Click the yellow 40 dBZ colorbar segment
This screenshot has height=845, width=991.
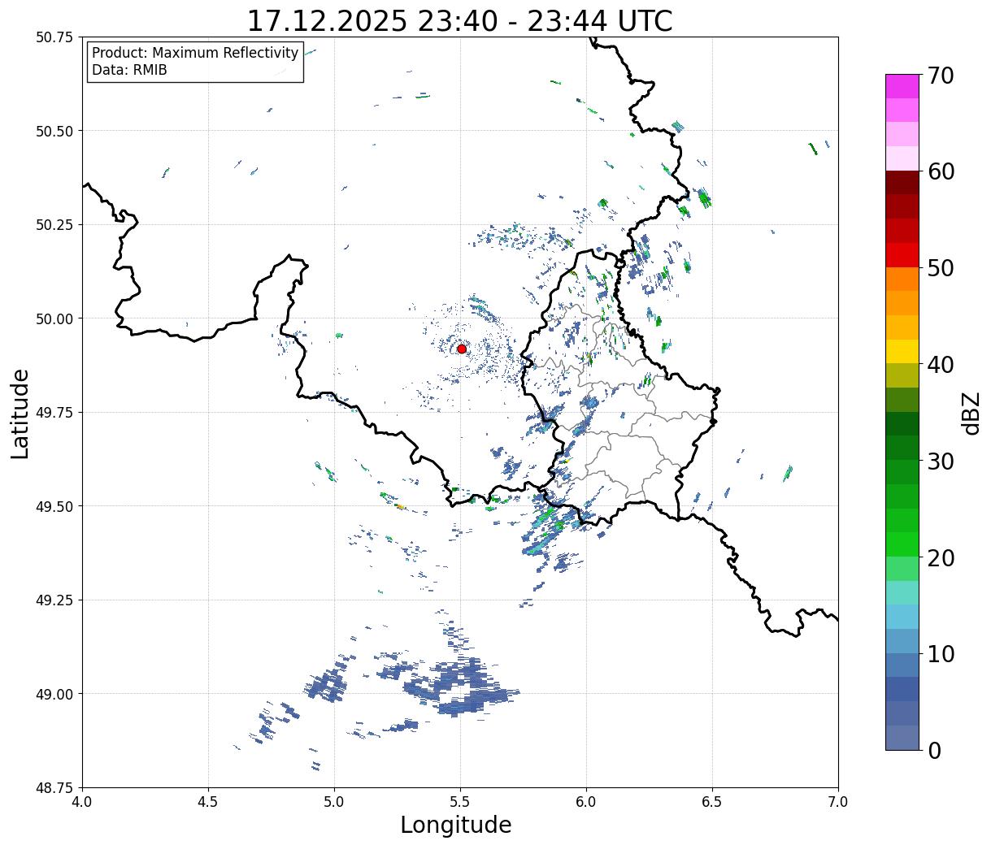coord(902,351)
